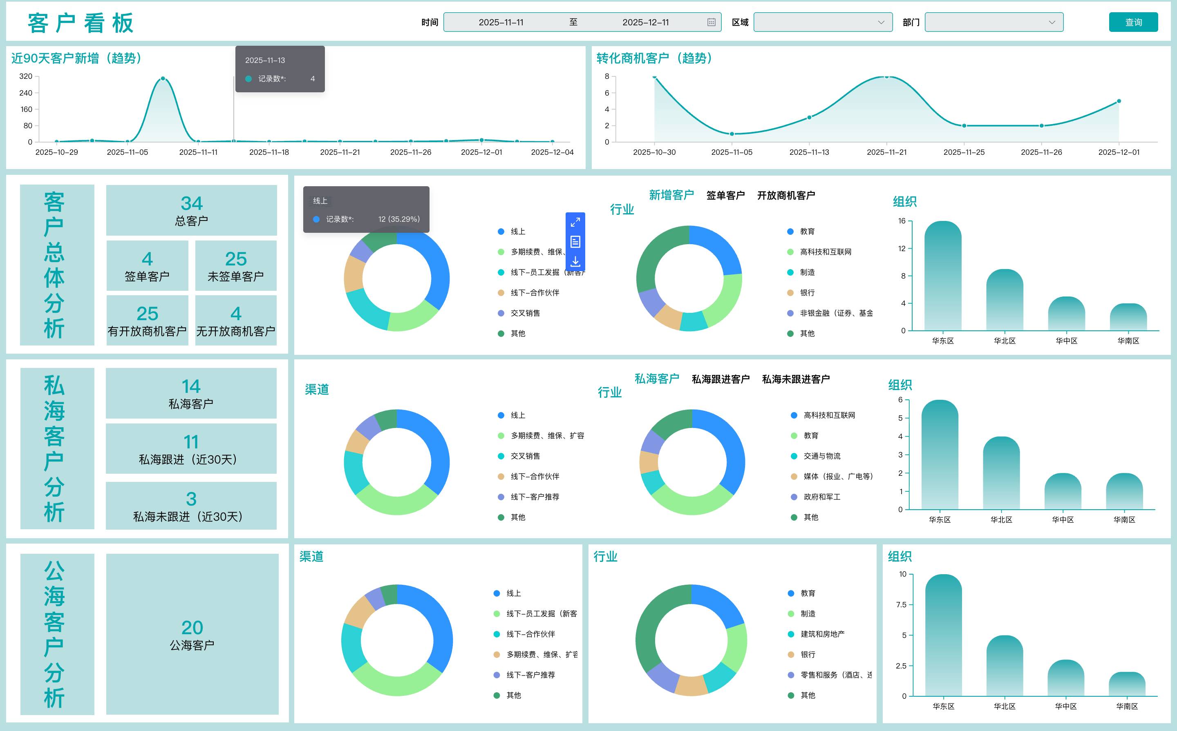Click the calendar icon in date range field
The image size is (1177, 731).
pyautogui.click(x=711, y=22)
